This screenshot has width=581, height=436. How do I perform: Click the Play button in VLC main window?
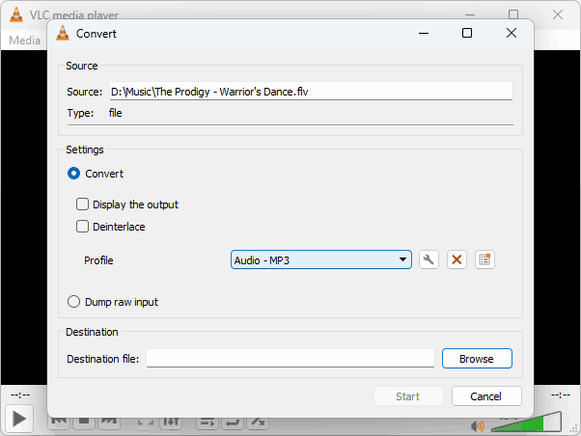(x=19, y=419)
